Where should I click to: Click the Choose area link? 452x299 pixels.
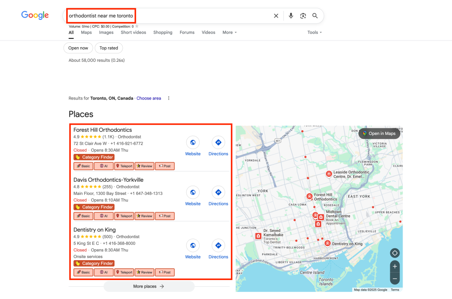coord(149,98)
